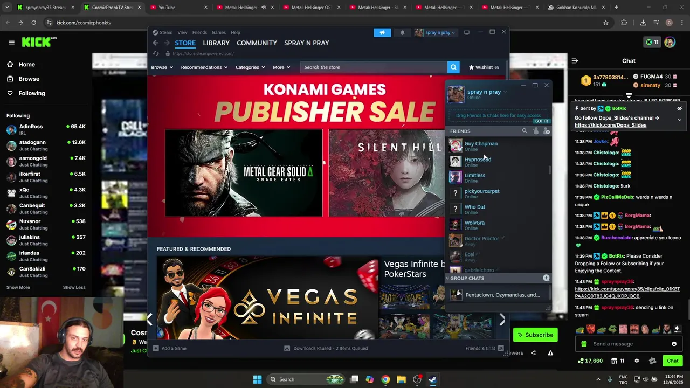Open Metal Gear Solid Delta sale thumbnail
The width and height of the screenshot is (690, 388).
[244, 172]
